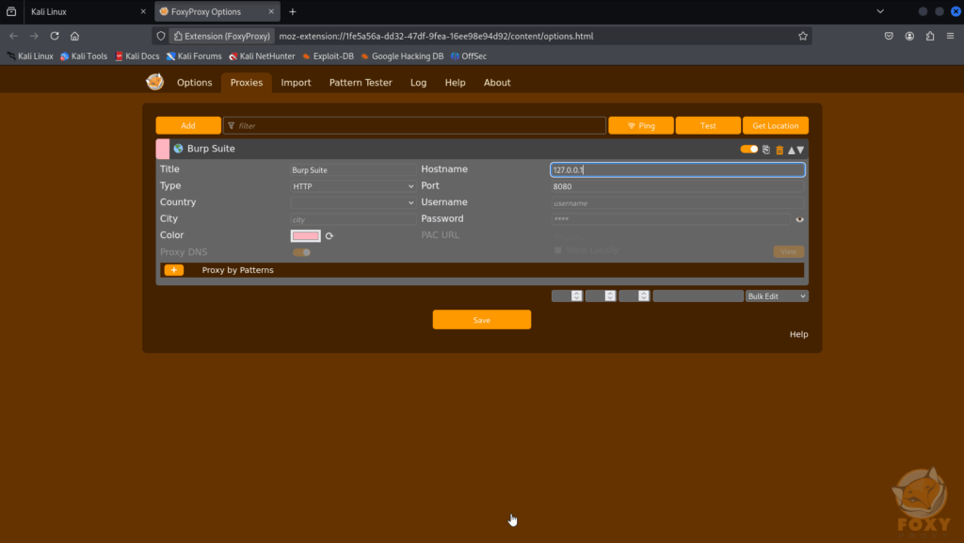This screenshot has height=543, width=964.
Task: Open the Google Hacking DB bookmark
Action: click(x=402, y=56)
